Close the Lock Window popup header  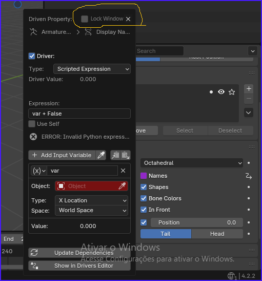coord(128,19)
